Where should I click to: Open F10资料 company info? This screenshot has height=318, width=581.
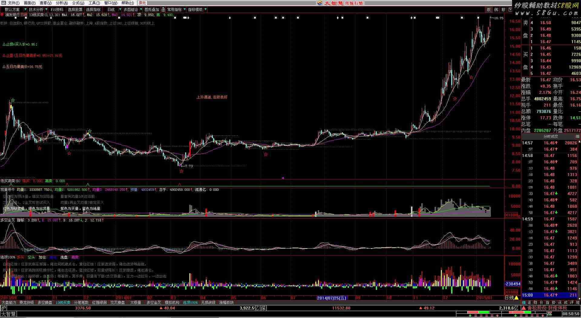(57, 10)
